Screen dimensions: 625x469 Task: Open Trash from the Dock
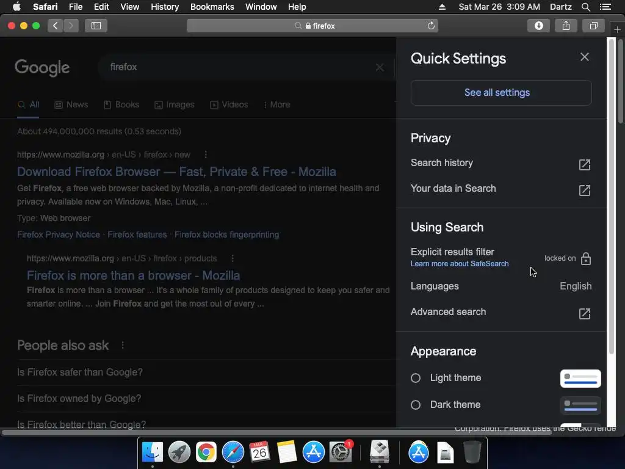(472, 453)
